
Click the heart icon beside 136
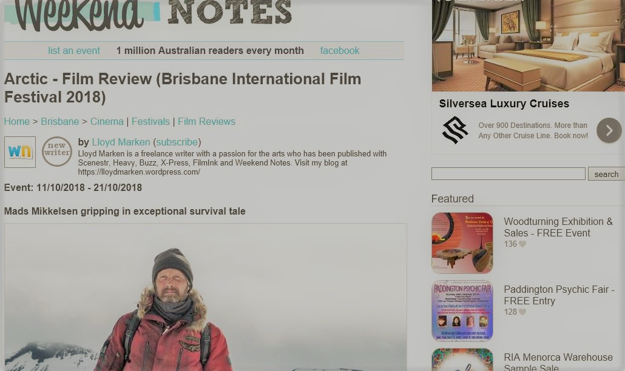[522, 244]
